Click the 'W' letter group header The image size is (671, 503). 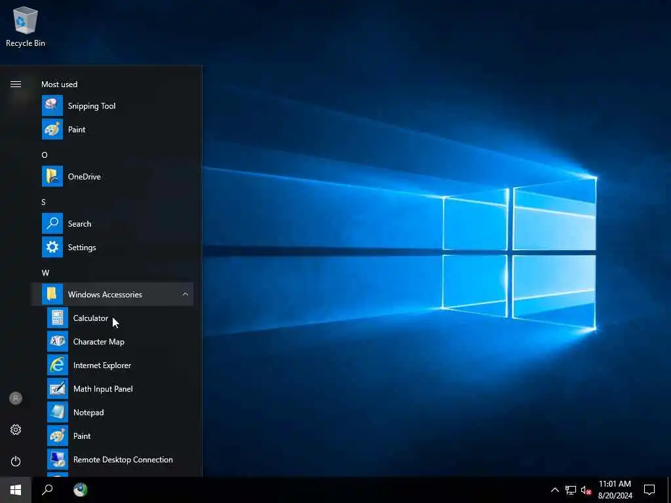coord(45,272)
